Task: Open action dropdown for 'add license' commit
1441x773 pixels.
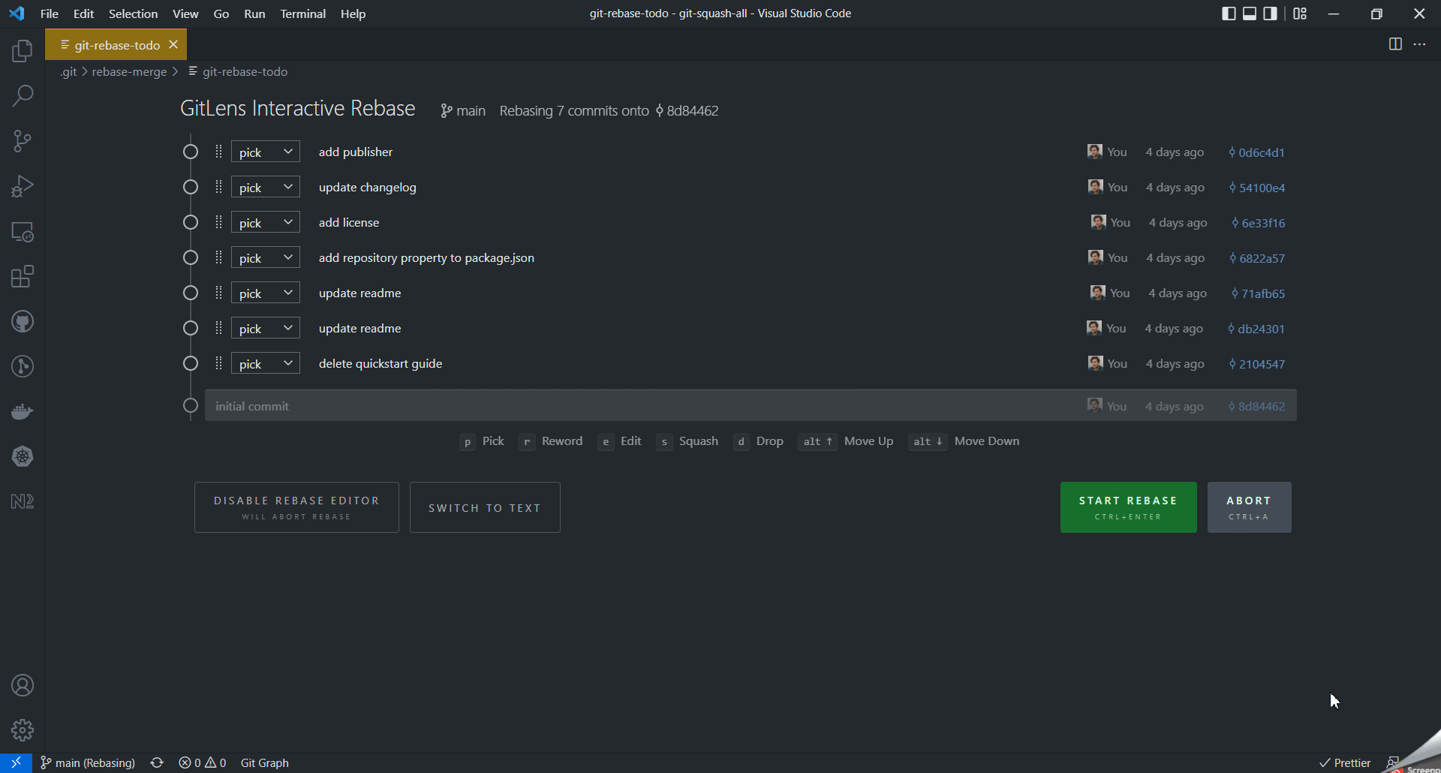Action: [x=265, y=222]
